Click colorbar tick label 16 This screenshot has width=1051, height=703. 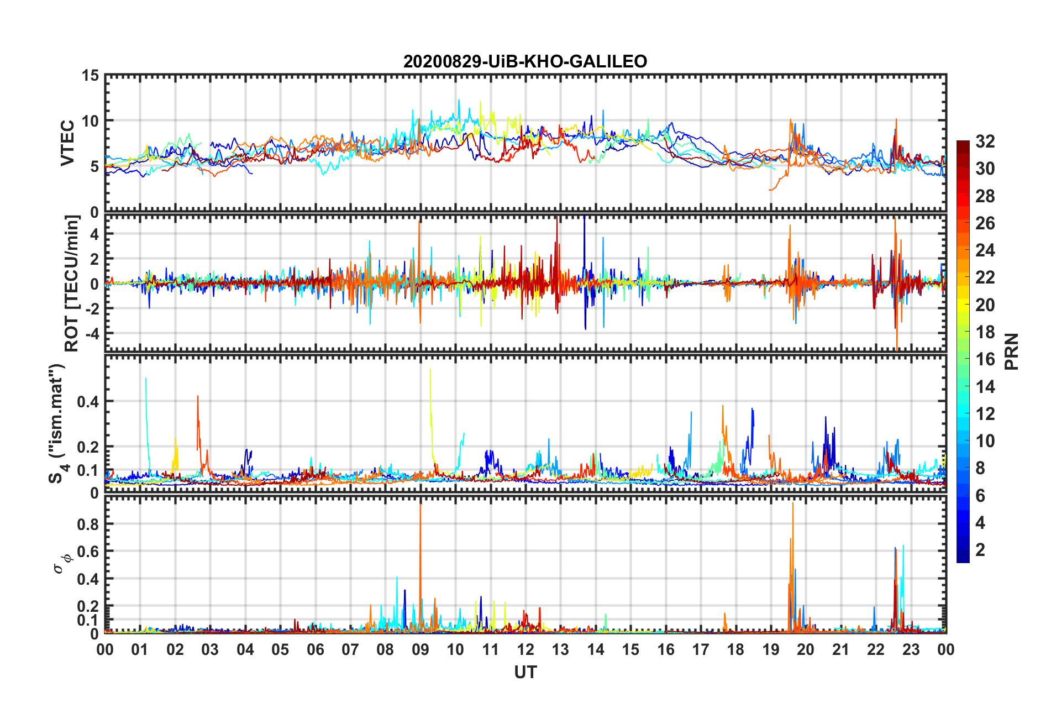coord(985,359)
